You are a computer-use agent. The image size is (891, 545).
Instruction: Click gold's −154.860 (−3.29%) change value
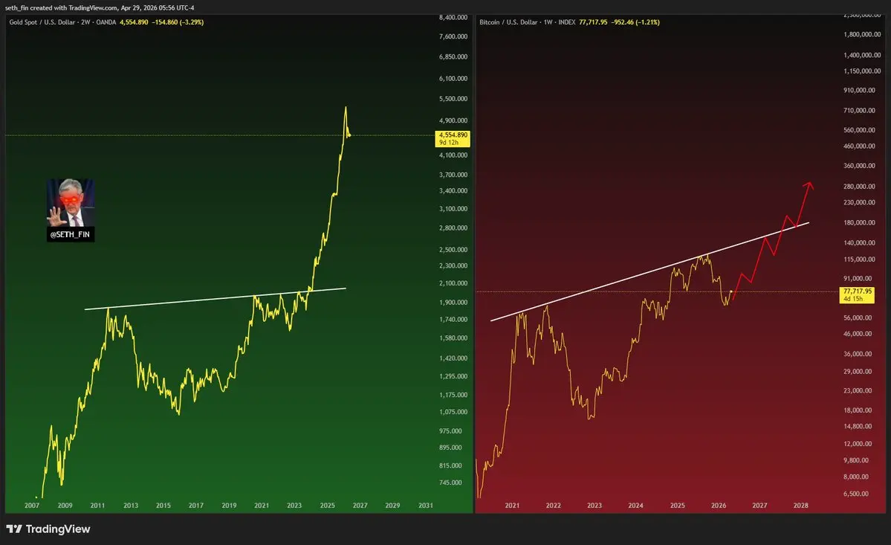178,22
